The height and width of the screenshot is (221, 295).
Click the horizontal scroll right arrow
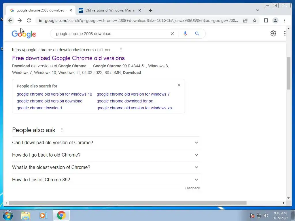point(284,203)
